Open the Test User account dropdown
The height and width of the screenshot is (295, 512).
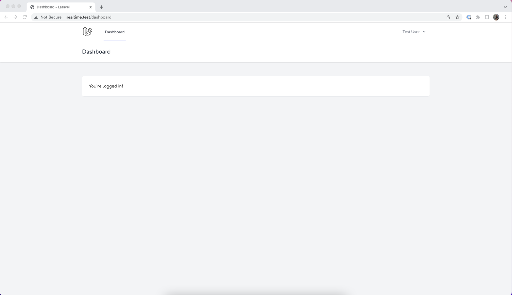[x=414, y=32]
